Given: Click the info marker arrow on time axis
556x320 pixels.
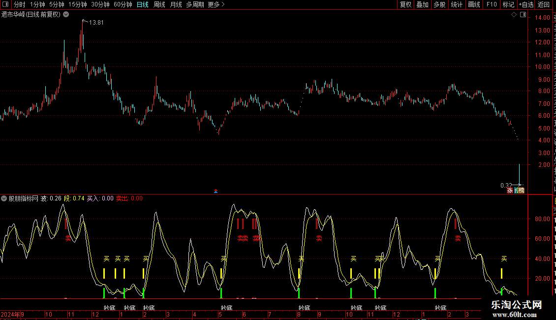Looking at the screenshot, I should pyautogui.click(x=216, y=191).
